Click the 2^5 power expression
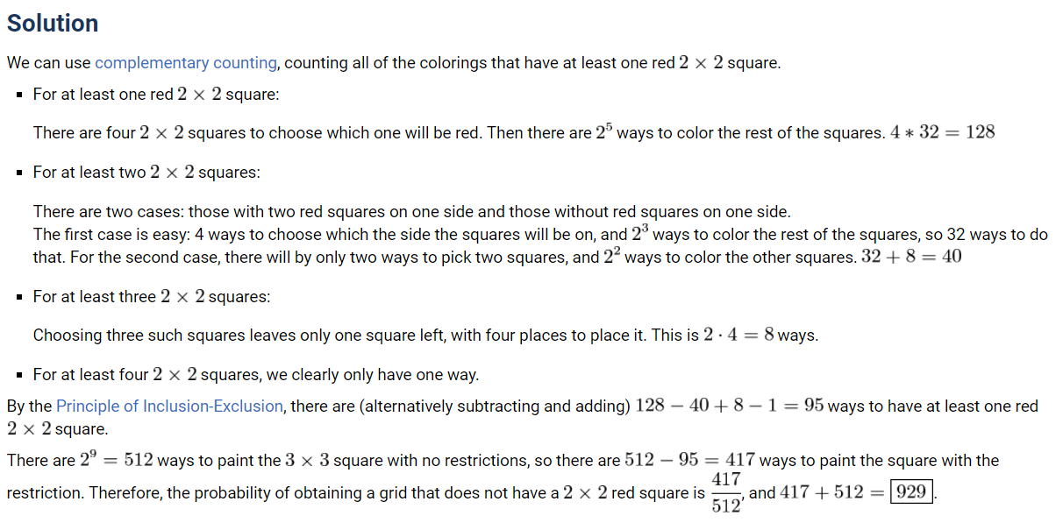The image size is (1063, 530). coord(603,132)
